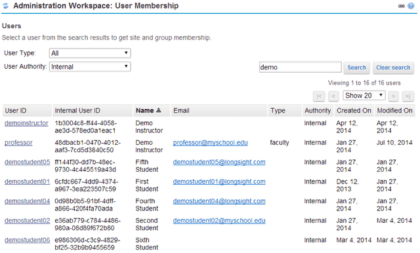
Task: Click the search text field containing demo
Action: click(301, 67)
